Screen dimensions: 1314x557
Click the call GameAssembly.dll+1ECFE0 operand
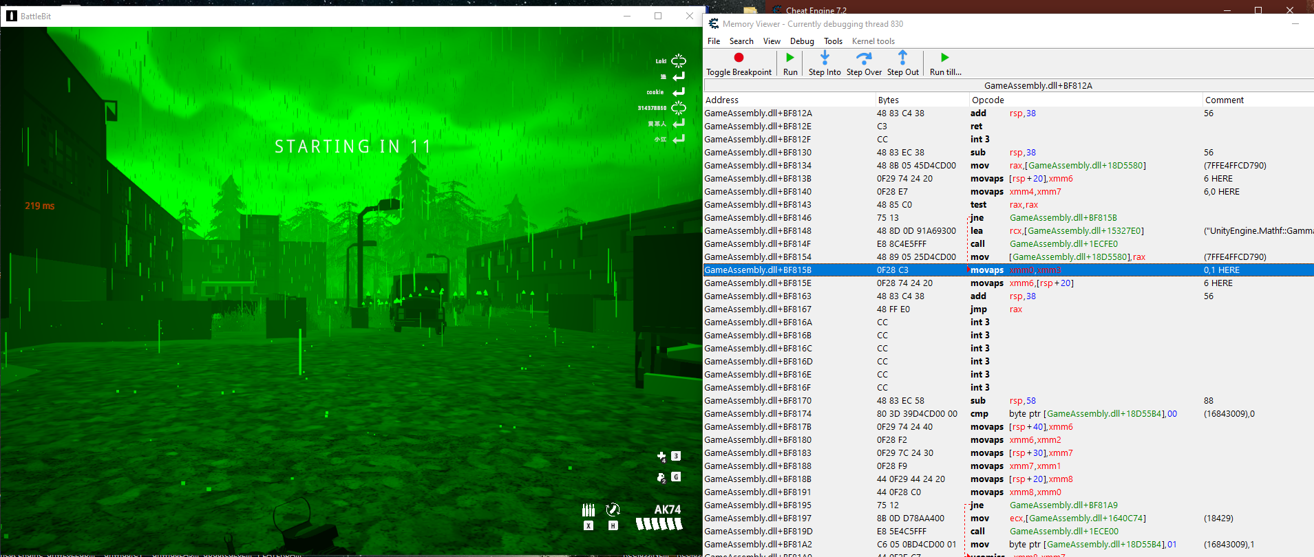pos(1063,244)
